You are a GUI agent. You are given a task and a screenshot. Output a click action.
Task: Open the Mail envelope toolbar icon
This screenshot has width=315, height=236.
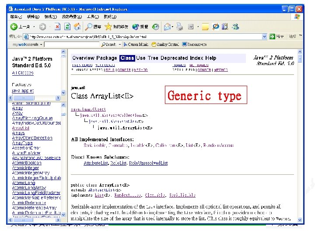(x=167, y=27)
